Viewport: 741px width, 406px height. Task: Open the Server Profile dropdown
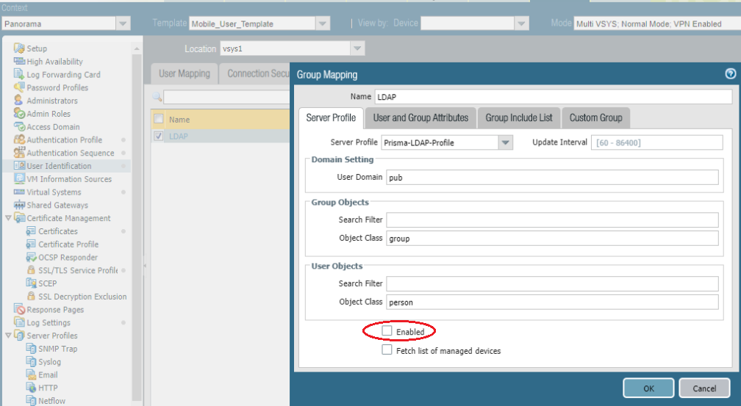(505, 142)
